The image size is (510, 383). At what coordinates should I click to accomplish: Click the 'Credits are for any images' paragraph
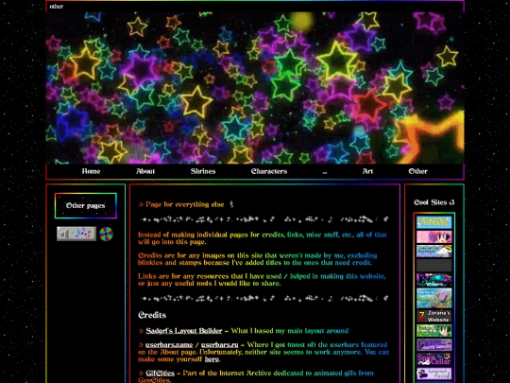click(257, 259)
